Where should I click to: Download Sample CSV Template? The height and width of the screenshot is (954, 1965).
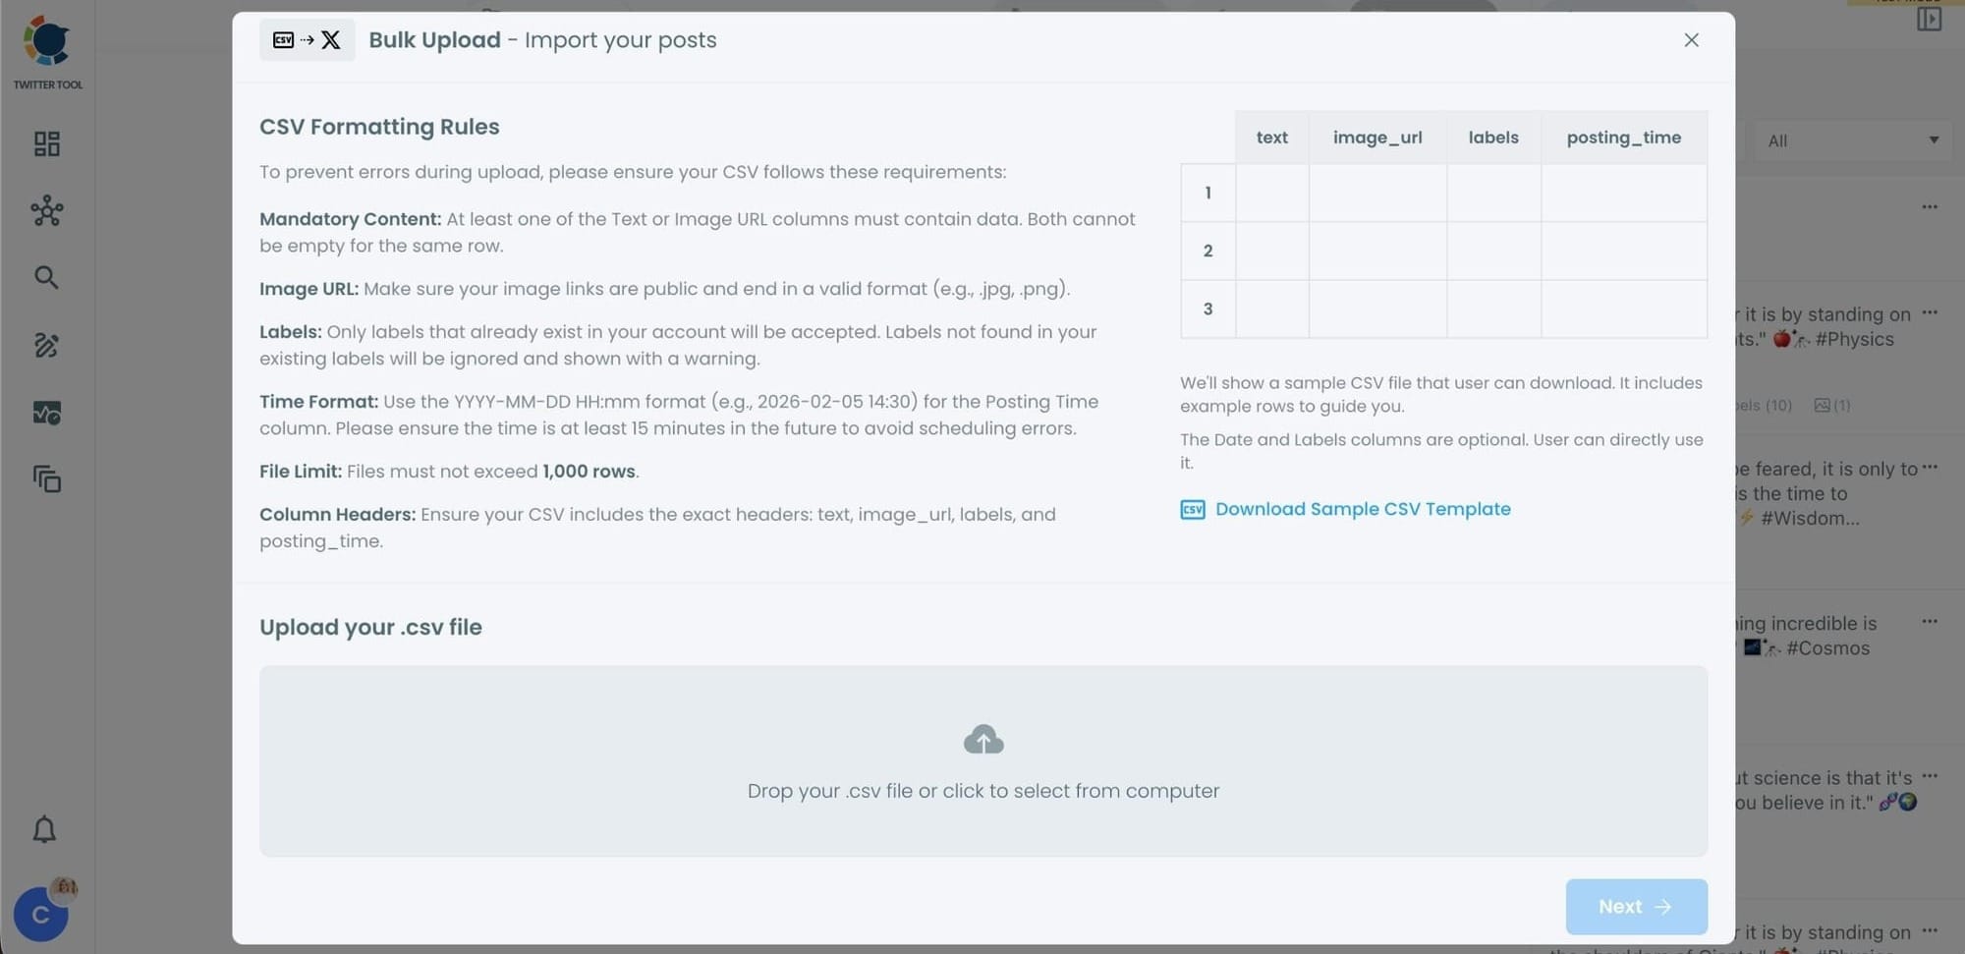[x=1363, y=509]
